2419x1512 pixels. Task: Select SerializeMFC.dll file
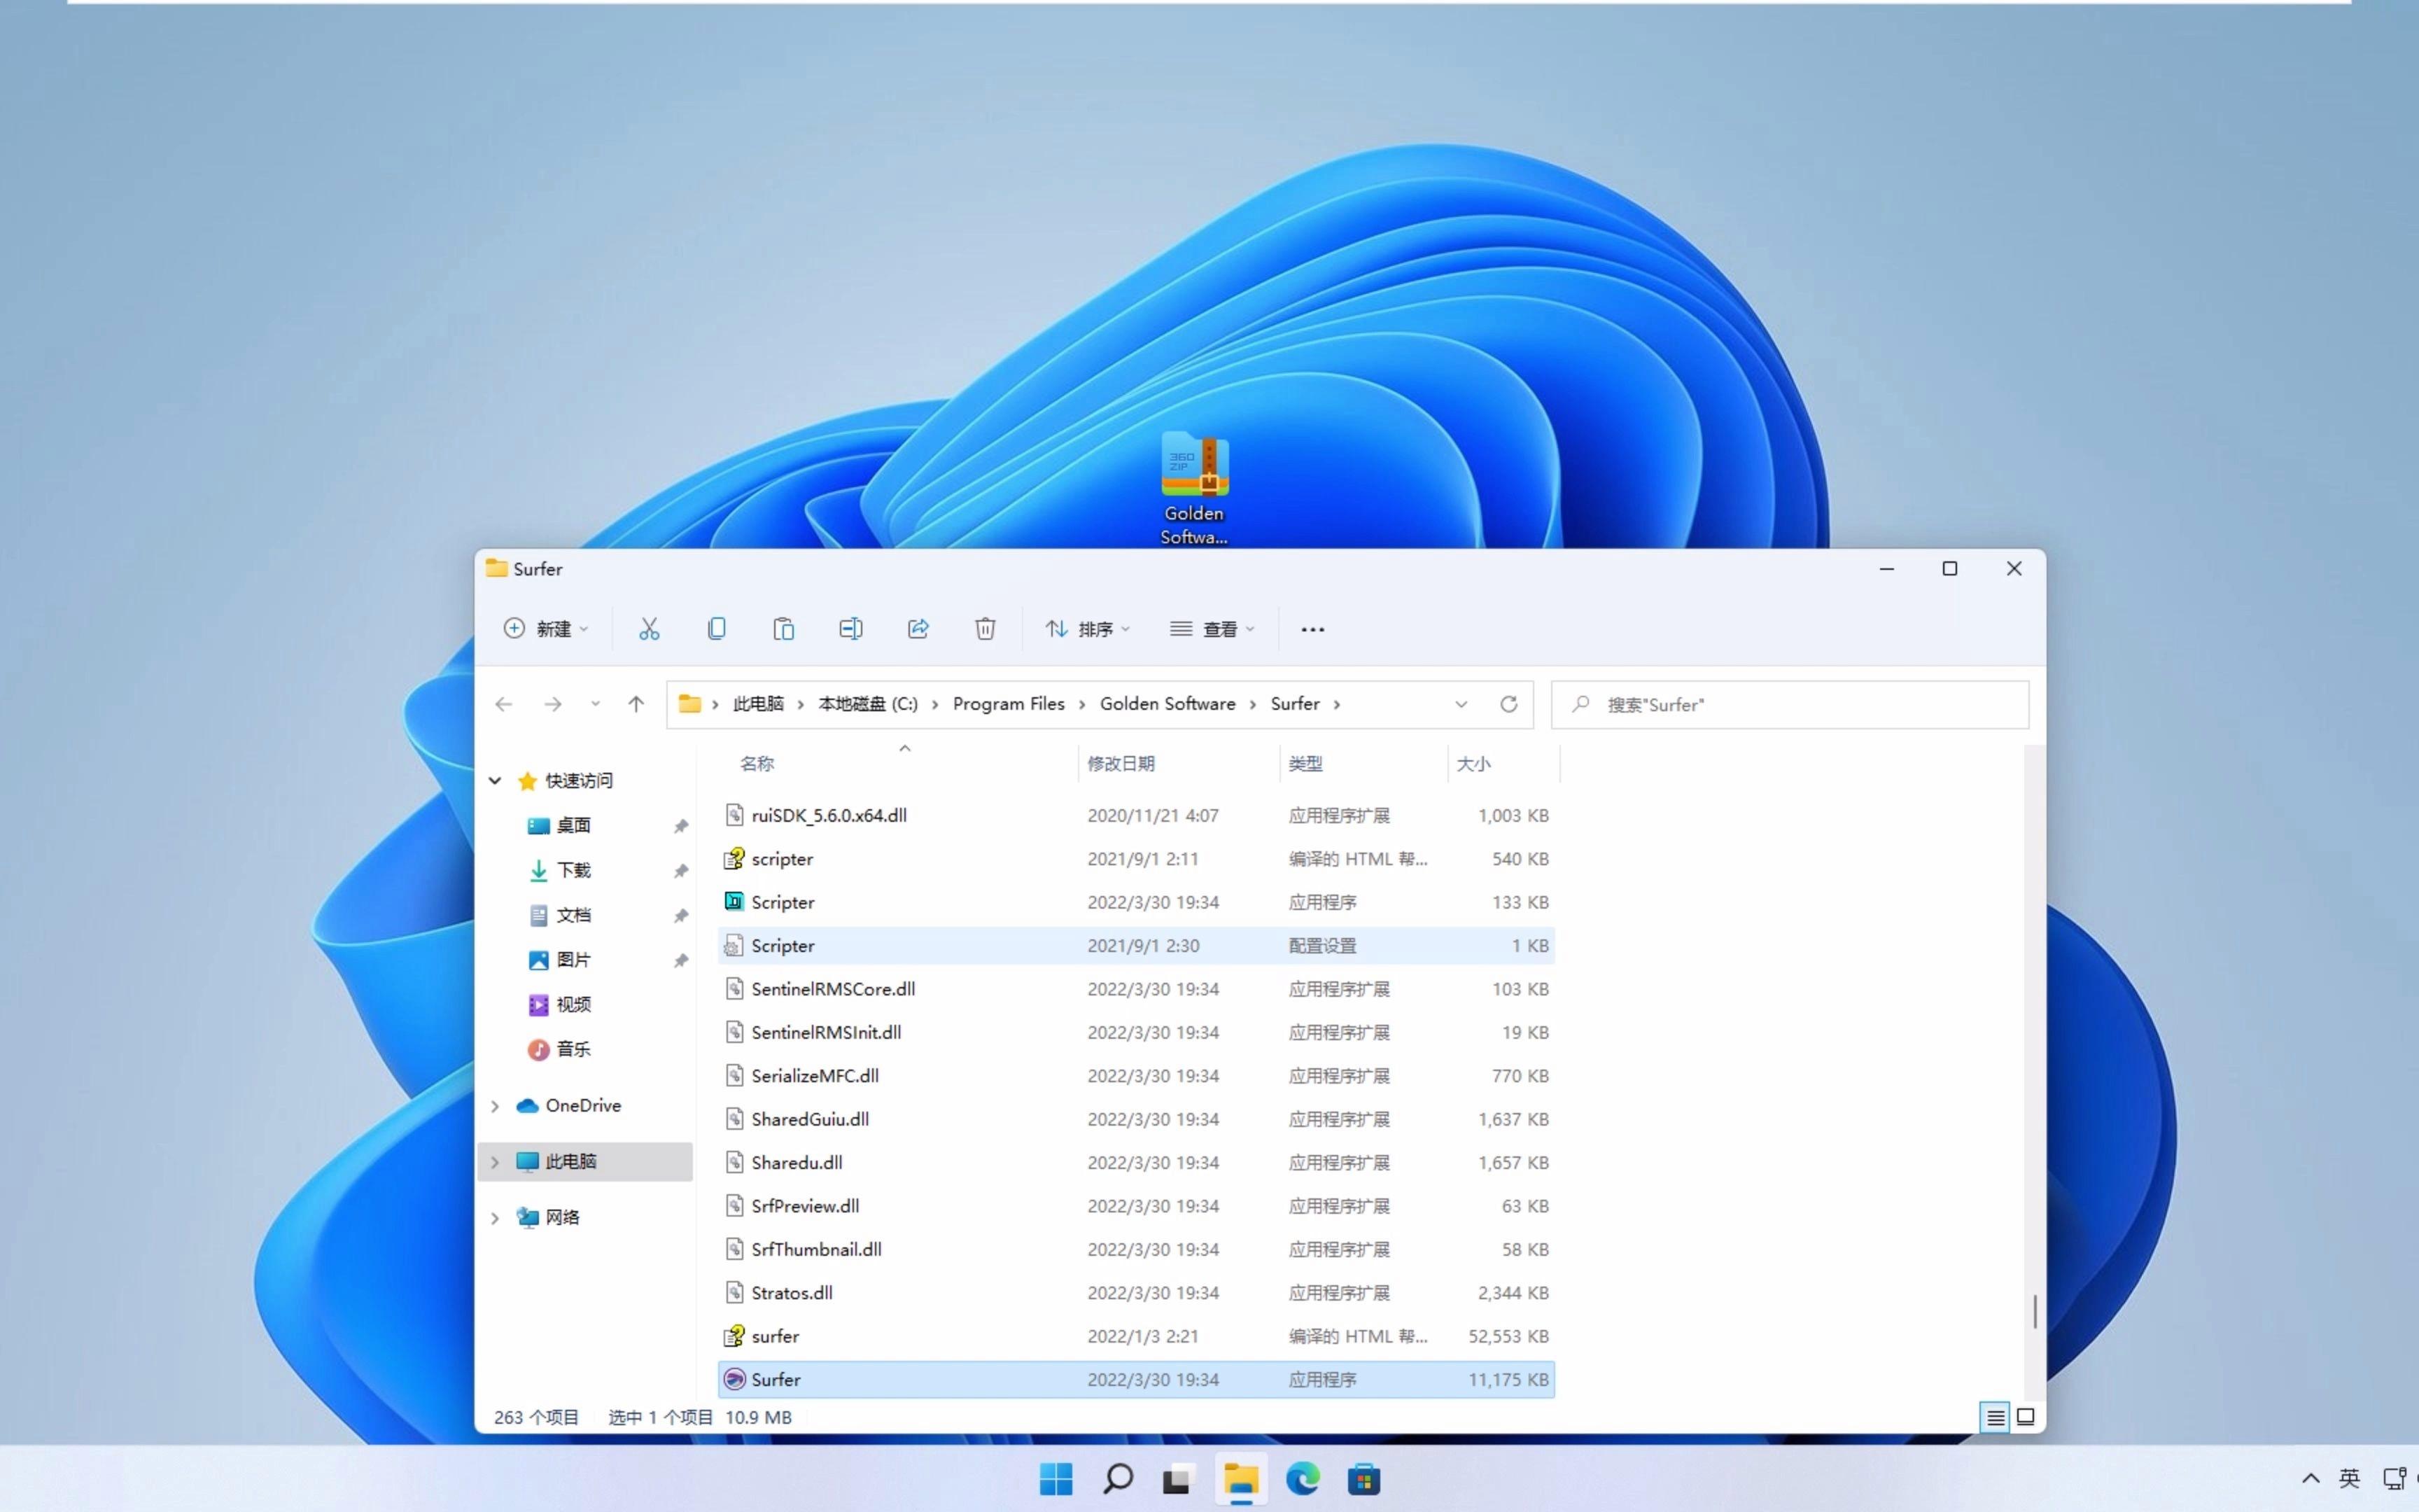pyautogui.click(x=1137, y=1076)
